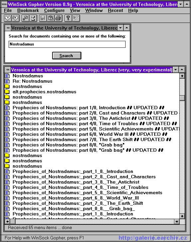This screenshot has width=191, height=242.
Task: Click document icon for part_8_8 Grab_bag
Action: click(7, 208)
